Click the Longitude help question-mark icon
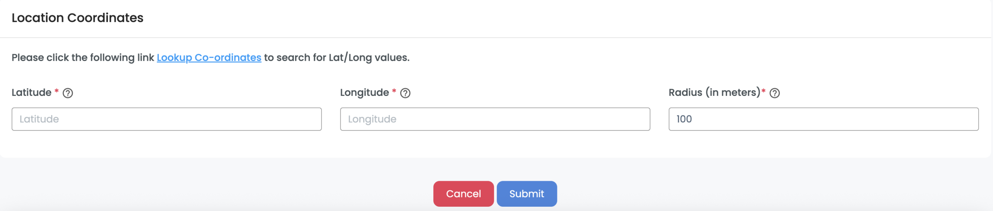The height and width of the screenshot is (211, 993). coord(405,93)
